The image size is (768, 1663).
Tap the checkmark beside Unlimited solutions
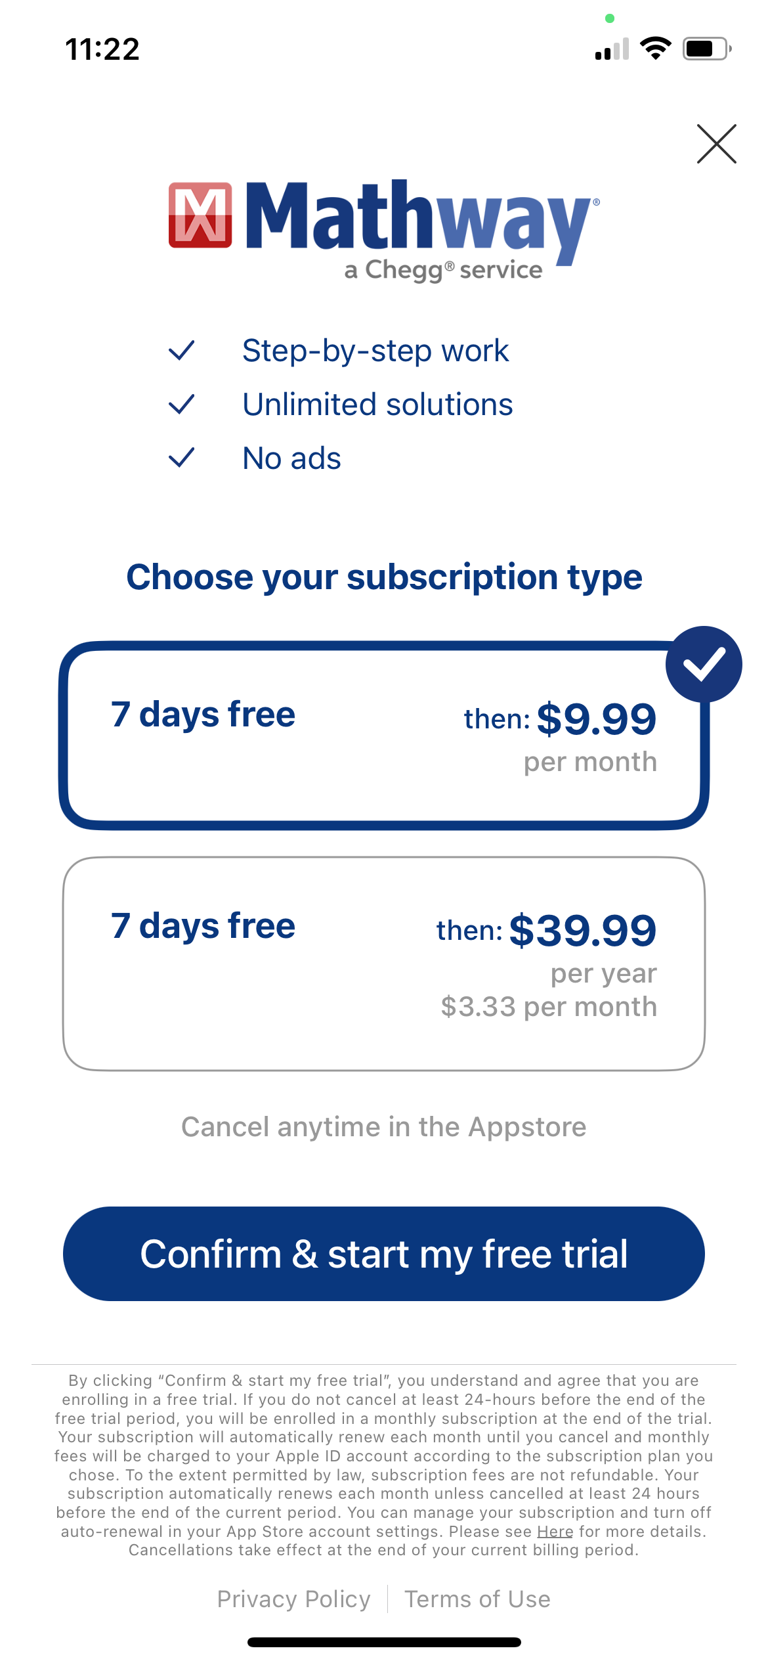point(181,405)
